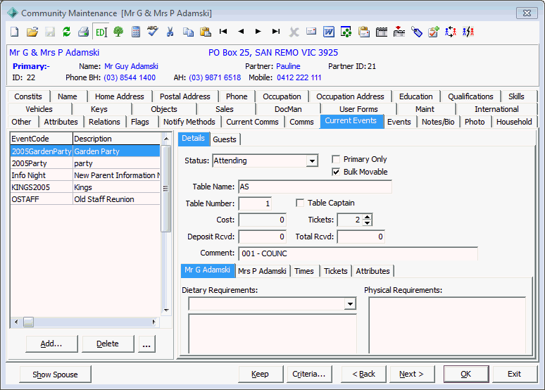Image resolution: width=545 pixels, height=390 pixels.
Task: Open the Dietary Requirements dropdown
Action: click(351, 304)
